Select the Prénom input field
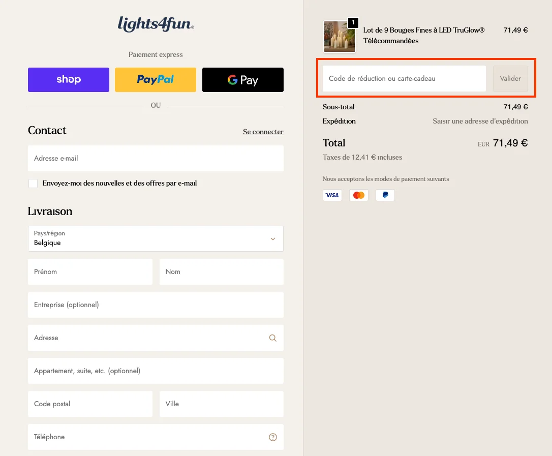 click(x=90, y=271)
